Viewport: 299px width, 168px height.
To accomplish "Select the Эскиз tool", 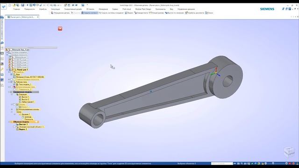I will 209,13.
